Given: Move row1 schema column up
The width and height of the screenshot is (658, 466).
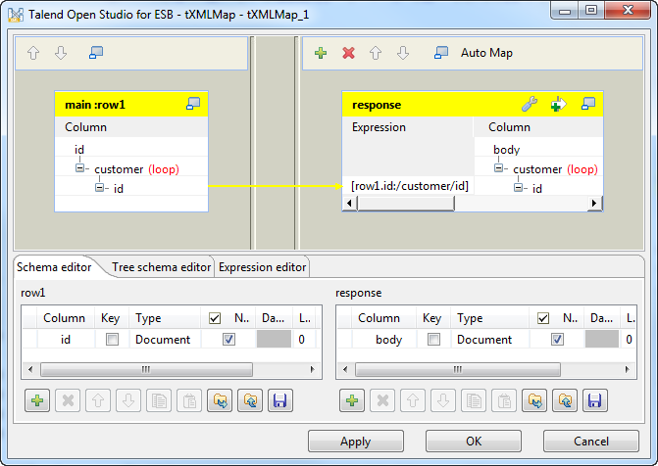Looking at the screenshot, I should coord(98,400).
